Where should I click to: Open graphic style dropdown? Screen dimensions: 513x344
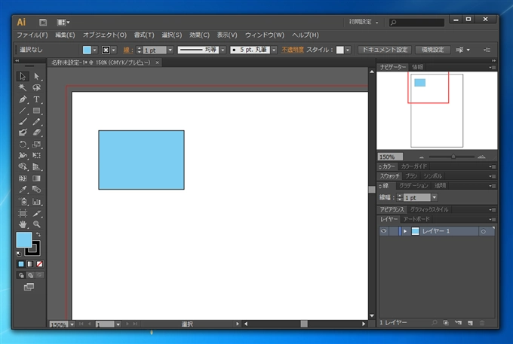[x=348, y=50]
